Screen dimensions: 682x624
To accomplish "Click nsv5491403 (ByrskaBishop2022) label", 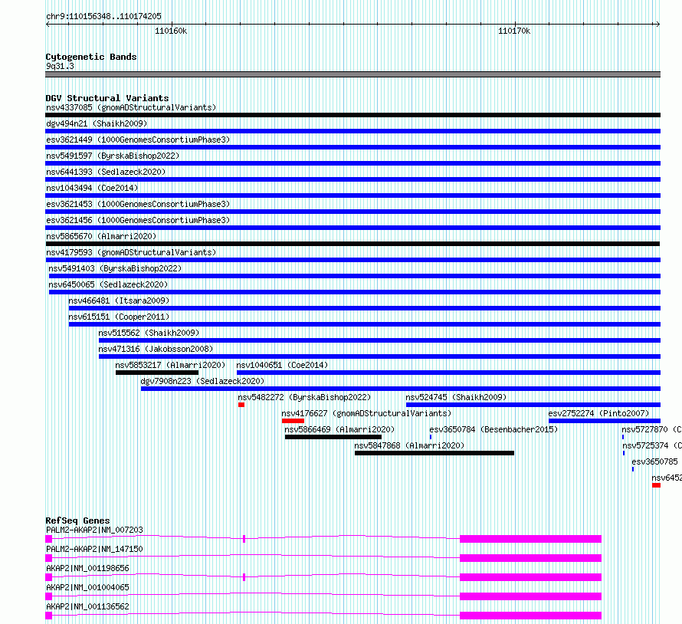I will click(115, 268).
